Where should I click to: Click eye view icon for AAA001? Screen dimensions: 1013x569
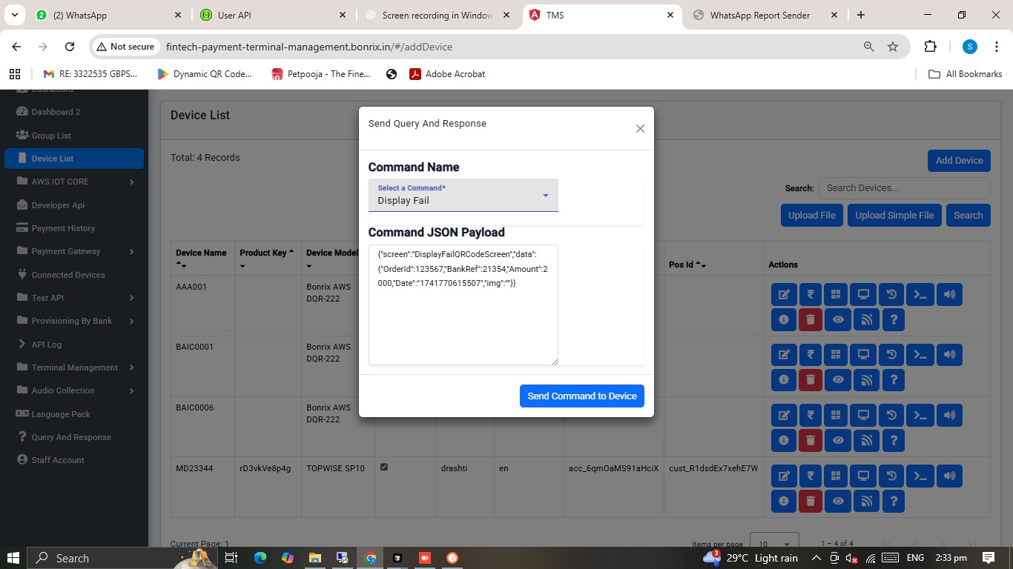coord(838,320)
